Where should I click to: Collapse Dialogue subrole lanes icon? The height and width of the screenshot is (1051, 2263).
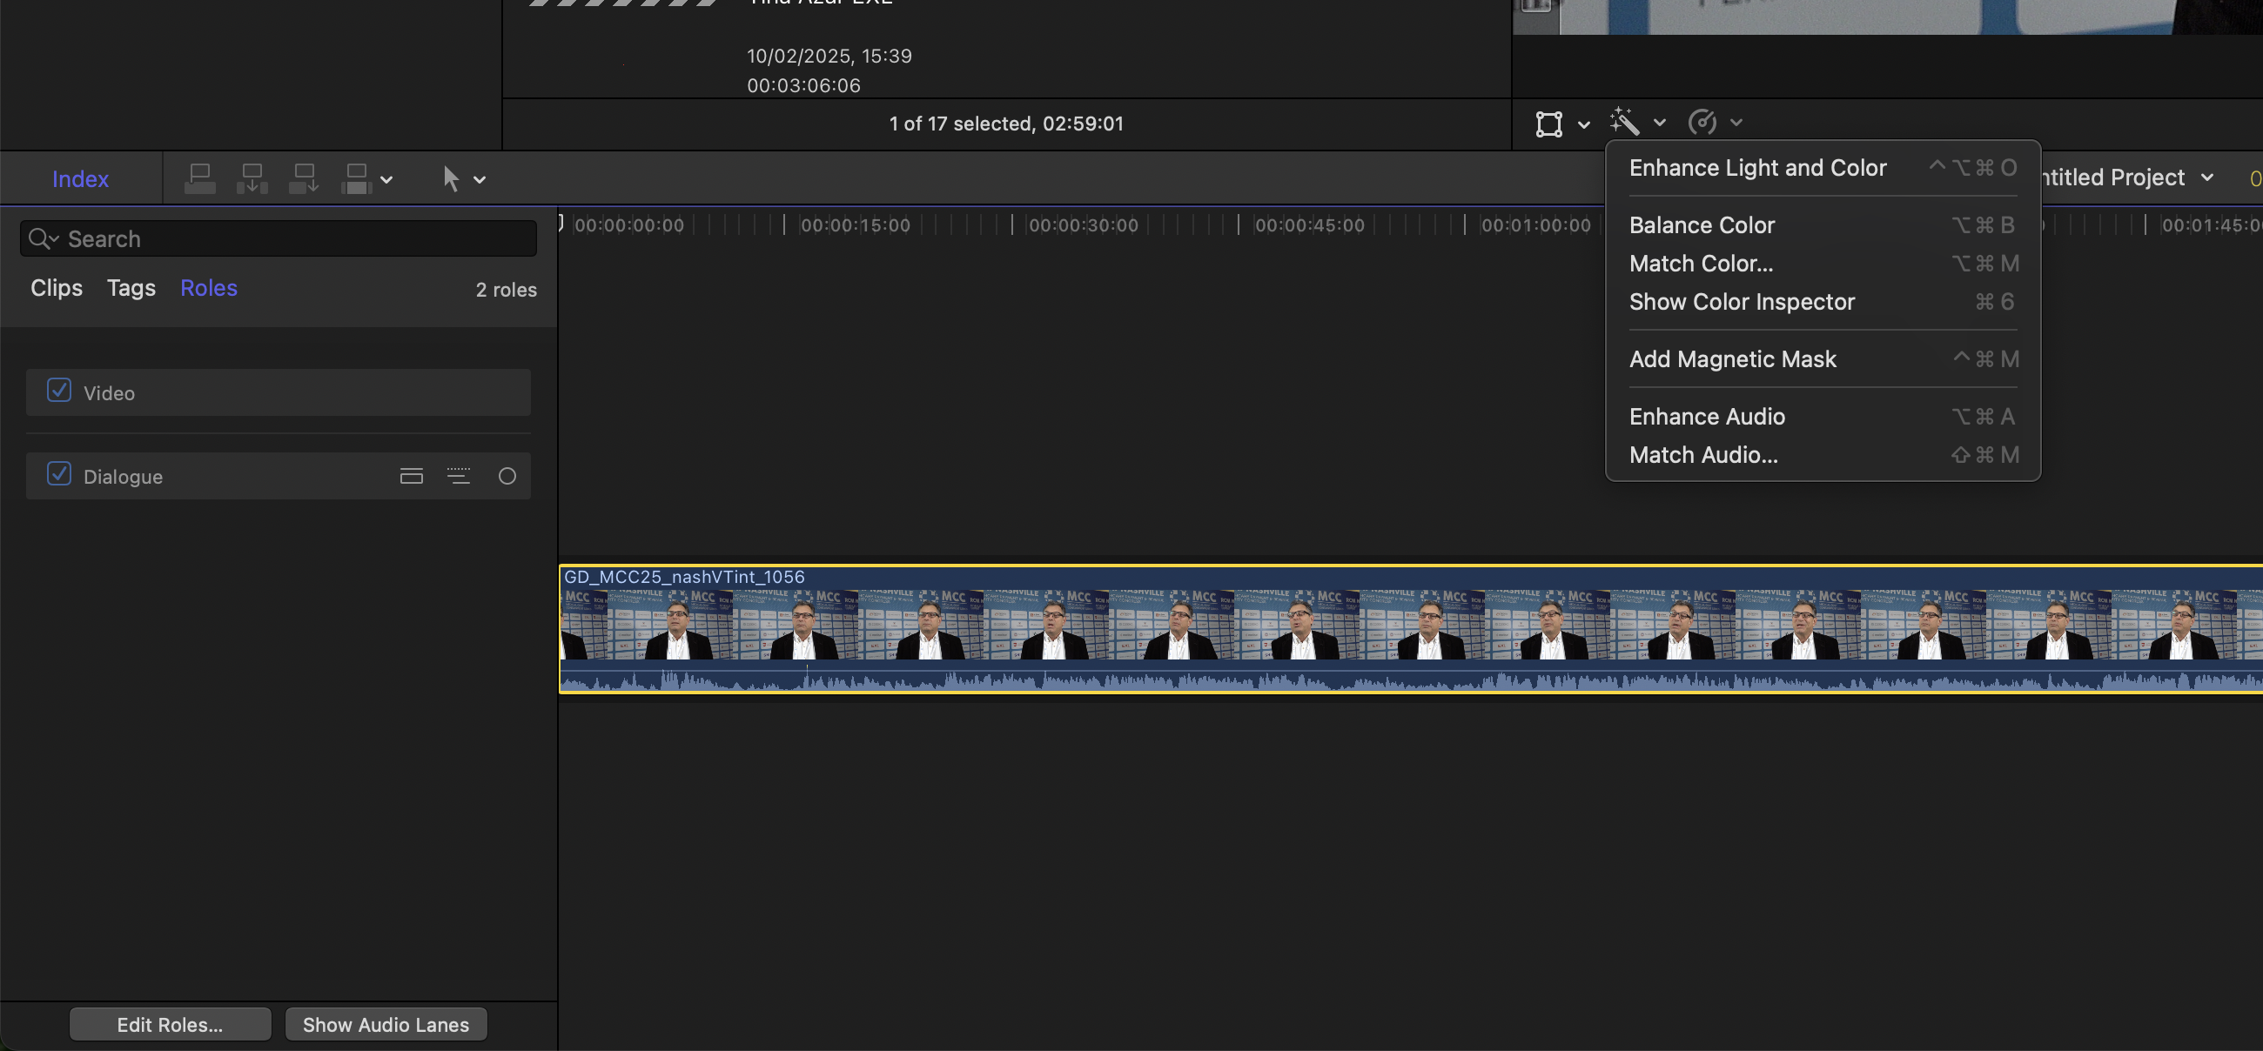(x=411, y=476)
